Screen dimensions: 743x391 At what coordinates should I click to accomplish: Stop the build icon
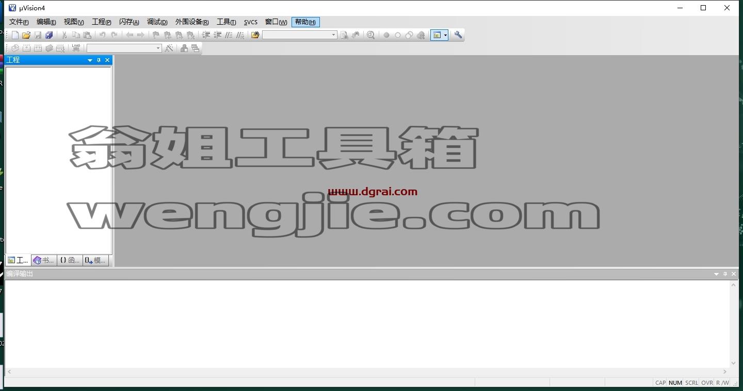(60, 48)
